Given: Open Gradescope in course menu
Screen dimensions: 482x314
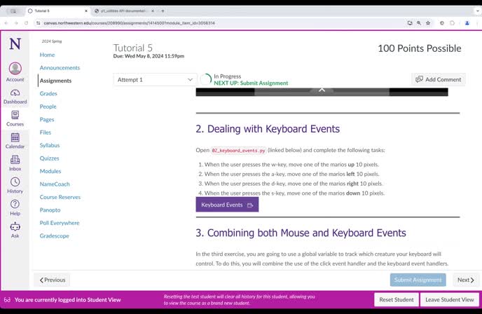Looking at the screenshot, I should (55, 235).
